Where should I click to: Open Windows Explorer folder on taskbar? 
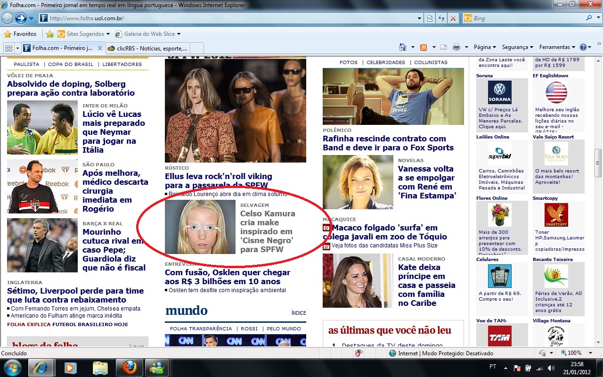click(100, 368)
